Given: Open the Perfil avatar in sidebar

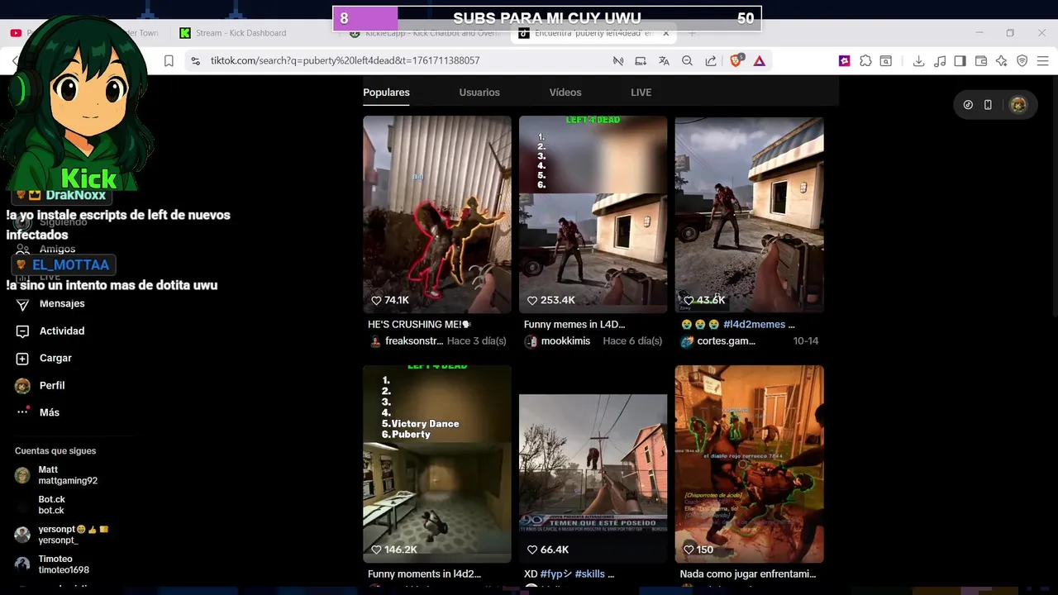Looking at the screenshot, I should coord(22,386).
